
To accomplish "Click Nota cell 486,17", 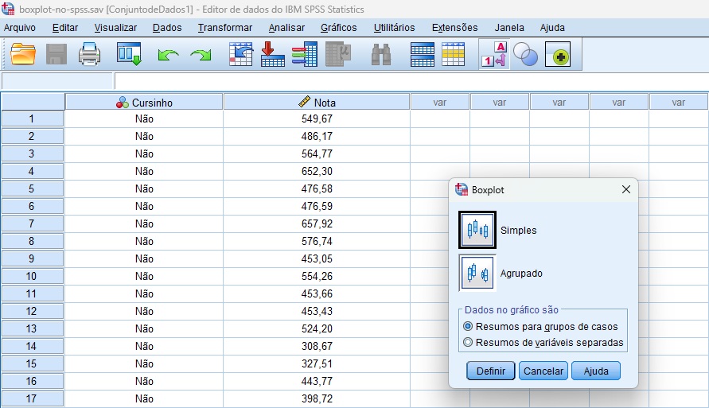I will (x=317, y=137).
